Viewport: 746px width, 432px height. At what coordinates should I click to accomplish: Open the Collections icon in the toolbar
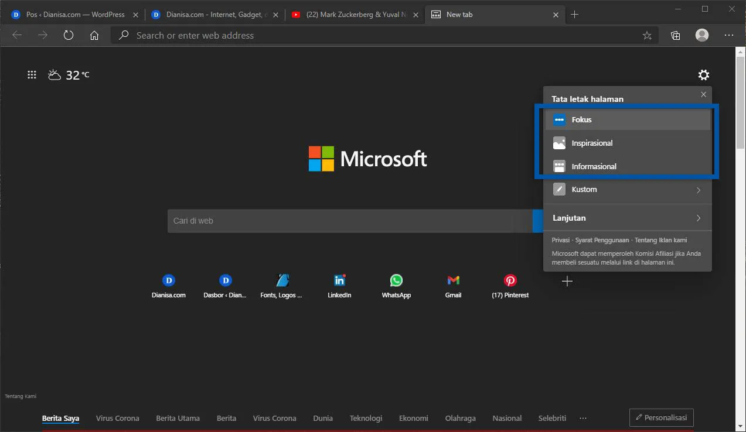pos(675,35)
